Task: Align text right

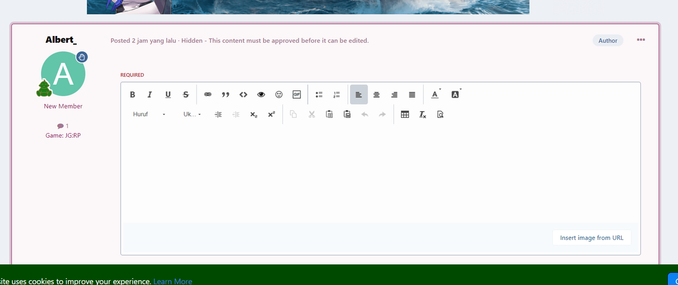Action: pos(394,95)
